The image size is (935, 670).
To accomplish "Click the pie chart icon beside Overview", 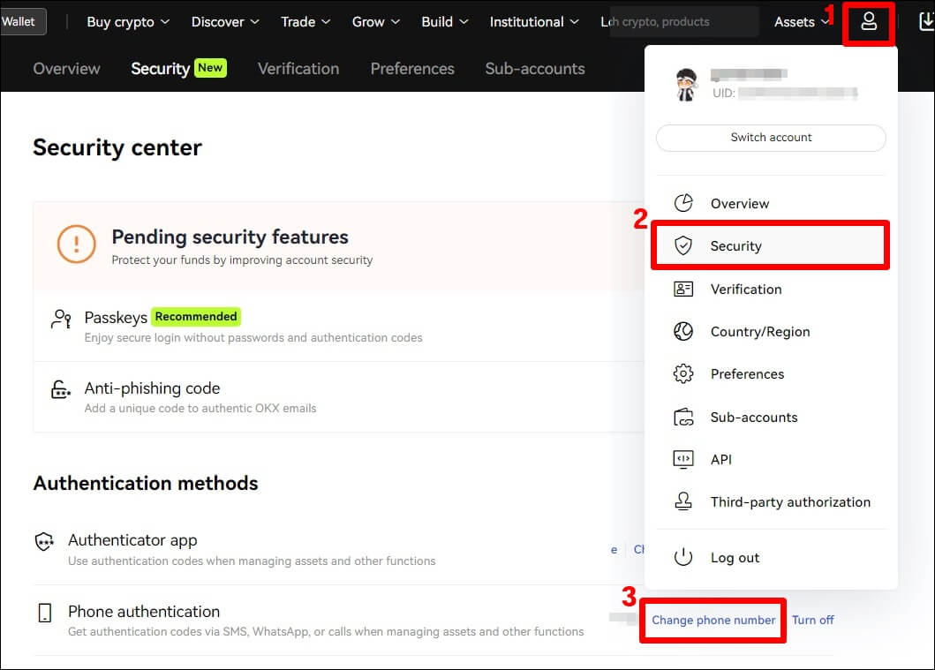I will 683,203.
